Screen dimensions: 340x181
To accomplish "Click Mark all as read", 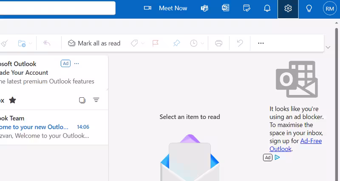I will [x=94, y=43].
